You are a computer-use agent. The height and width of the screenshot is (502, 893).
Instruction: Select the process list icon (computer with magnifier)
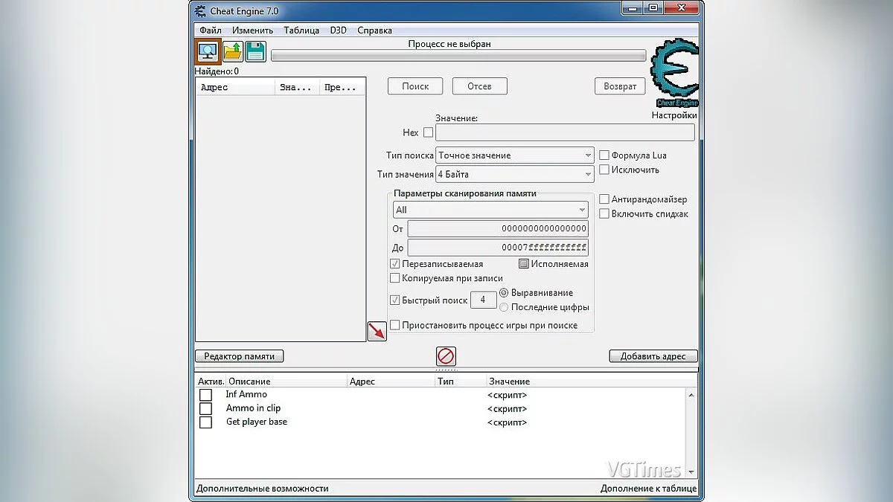coord(208,51)
